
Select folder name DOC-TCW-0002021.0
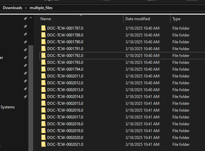pyautogui.click(x=65, y=144)
